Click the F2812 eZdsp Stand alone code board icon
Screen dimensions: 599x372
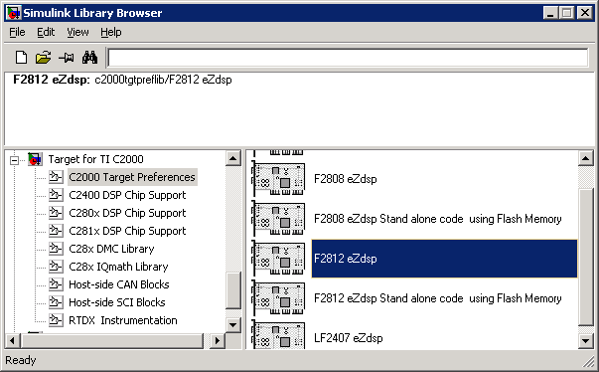tap(278, 297)
